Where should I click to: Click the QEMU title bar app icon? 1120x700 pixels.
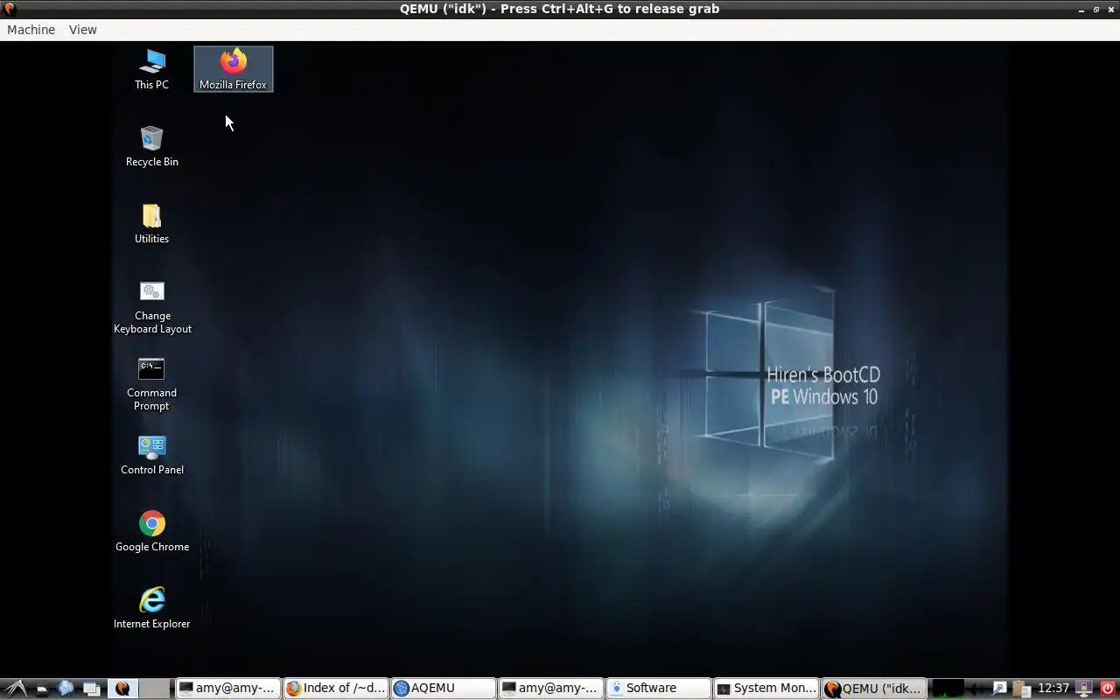click(x=9, y=9)
